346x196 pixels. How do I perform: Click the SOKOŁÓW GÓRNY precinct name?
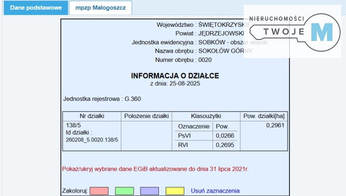[225, 51]
